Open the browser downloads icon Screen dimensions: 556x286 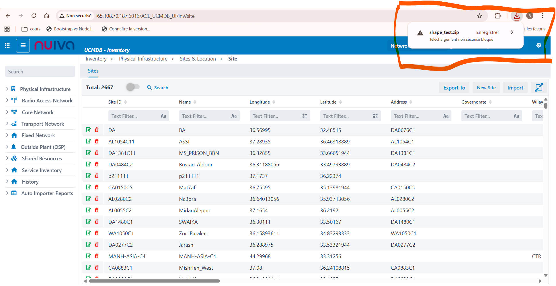click(x=517, y=16)
